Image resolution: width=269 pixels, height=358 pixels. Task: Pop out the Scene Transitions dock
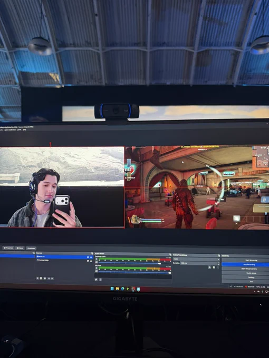(219, 255)
